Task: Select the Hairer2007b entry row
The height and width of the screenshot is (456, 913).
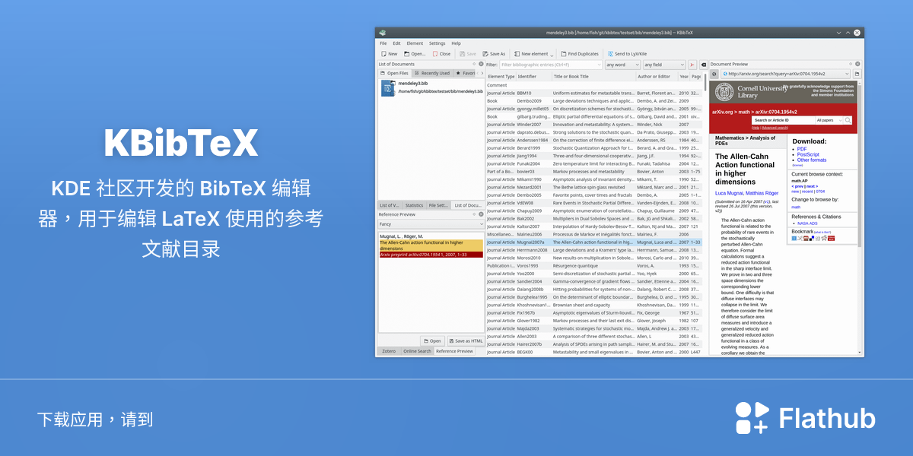Action: (x=593, y=344)
